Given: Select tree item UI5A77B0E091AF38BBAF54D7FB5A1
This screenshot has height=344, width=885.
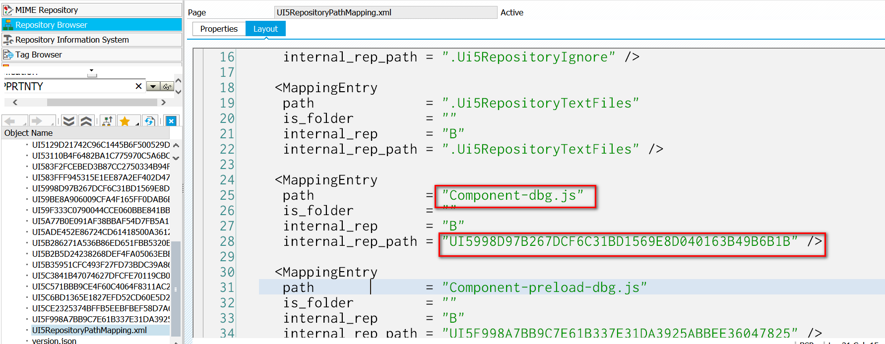Looking at the screenshot, I should tap(101, 221).
